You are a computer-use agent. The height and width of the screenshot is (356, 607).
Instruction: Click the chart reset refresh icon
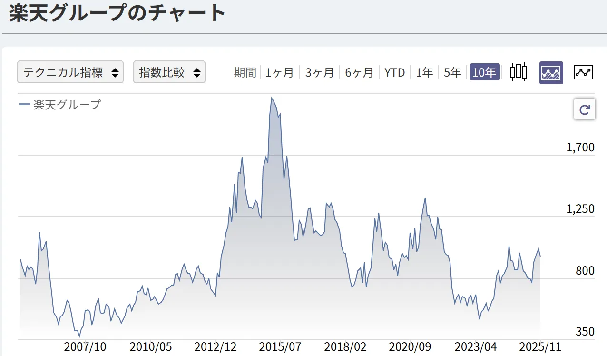(x=584, y=110)
